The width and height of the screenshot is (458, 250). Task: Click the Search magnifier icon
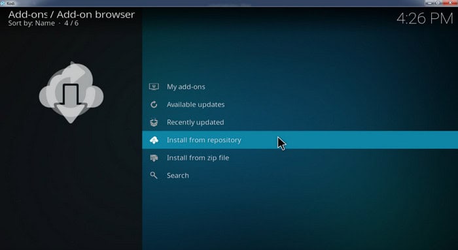coord(154,176)
